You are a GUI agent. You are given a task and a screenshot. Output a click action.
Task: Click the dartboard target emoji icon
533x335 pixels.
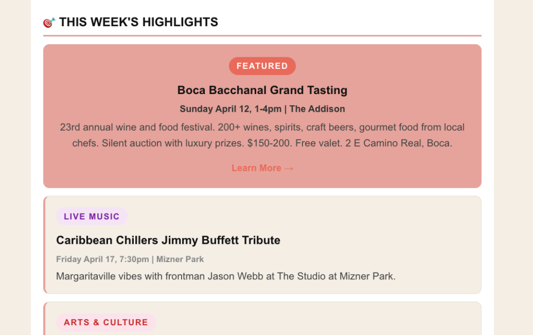point(49,23)
